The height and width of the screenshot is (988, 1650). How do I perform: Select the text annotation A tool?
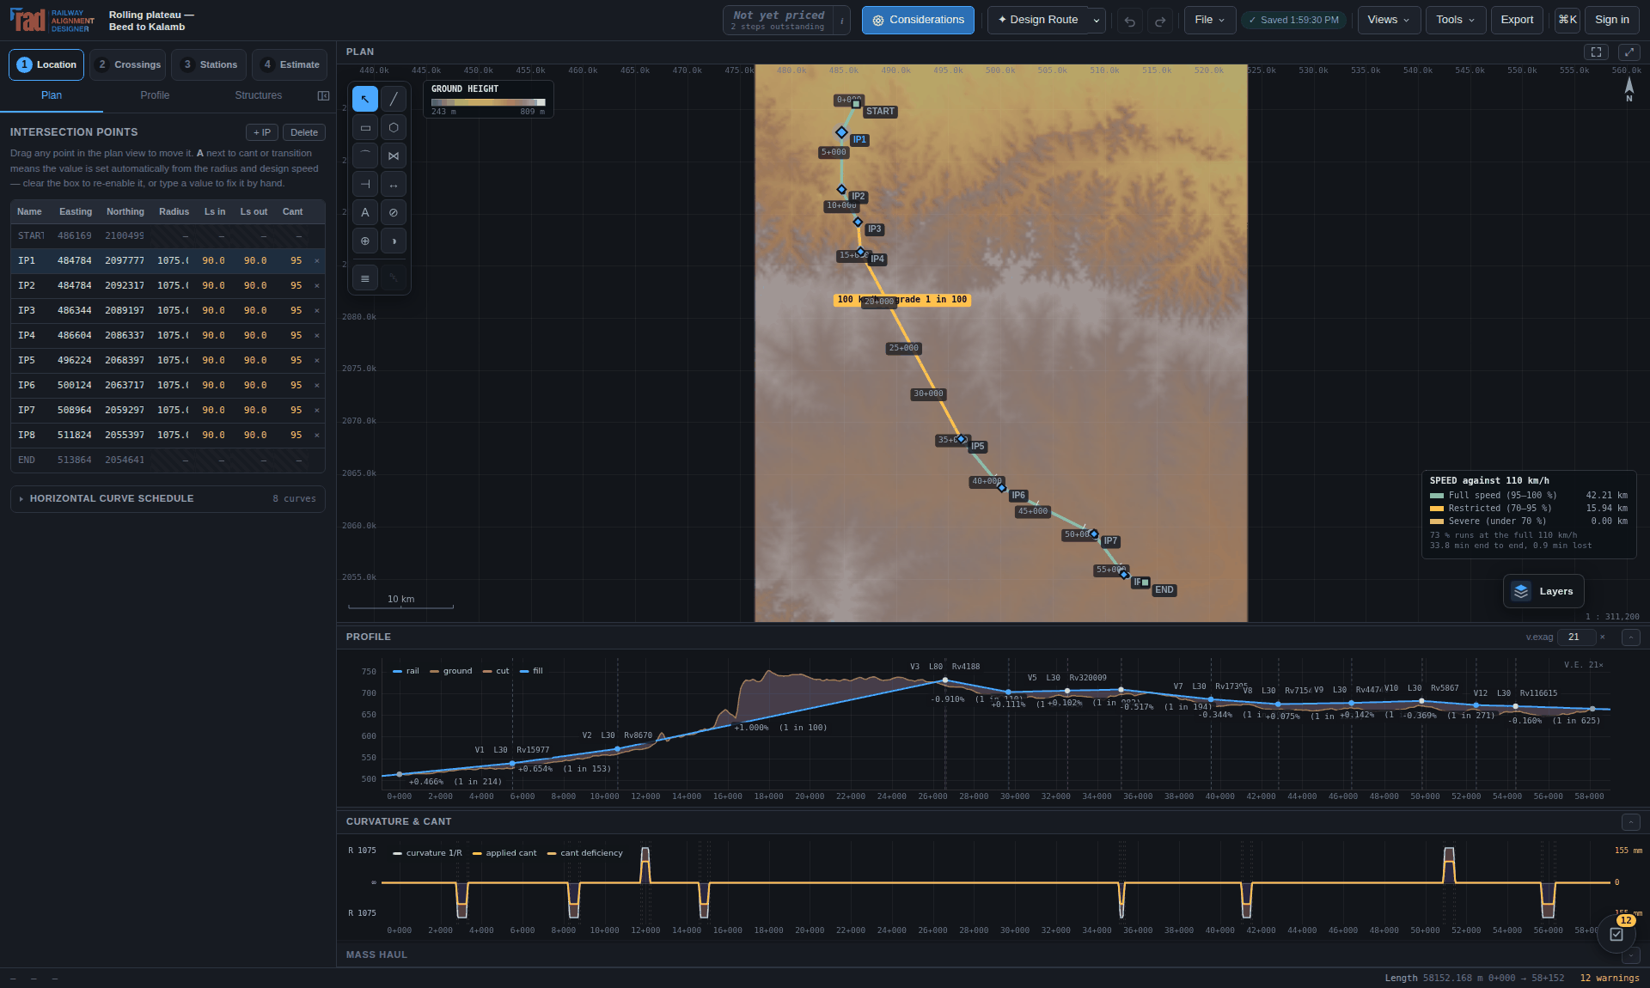click(x=365, y=212)
